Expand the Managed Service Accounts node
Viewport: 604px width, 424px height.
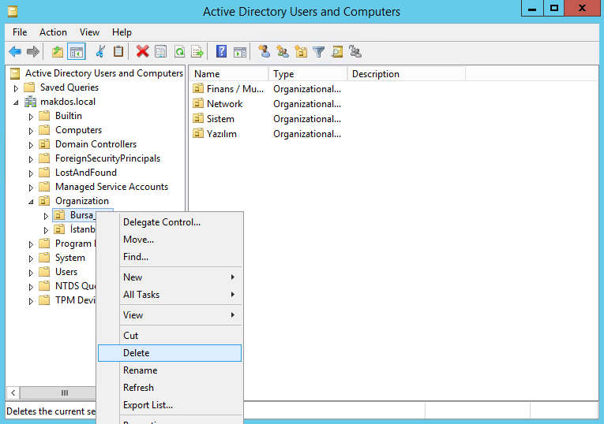point(31,188)
